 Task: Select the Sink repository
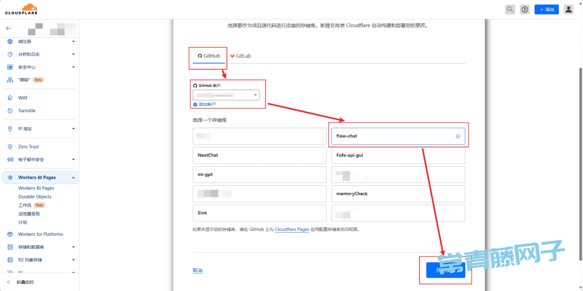[260, 213]
